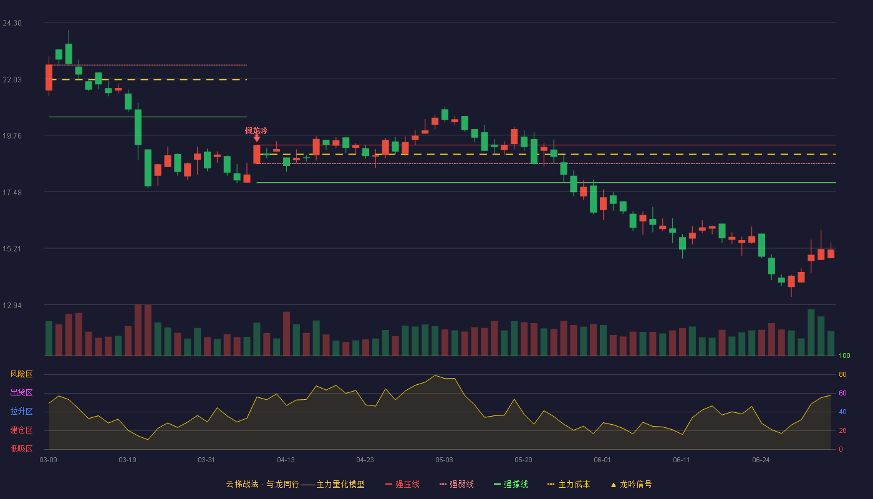This screenshot has width=873, height=499.
Task: Click the 风险区 zone label
Action: 21,374
